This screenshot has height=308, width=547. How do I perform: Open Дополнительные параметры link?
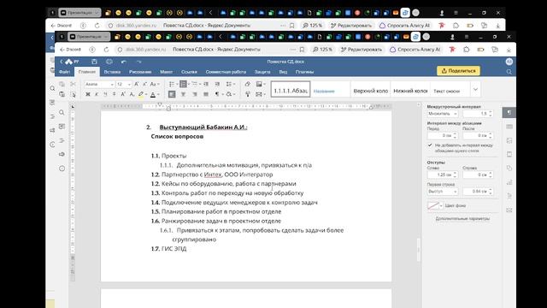(x=462, y=219)
